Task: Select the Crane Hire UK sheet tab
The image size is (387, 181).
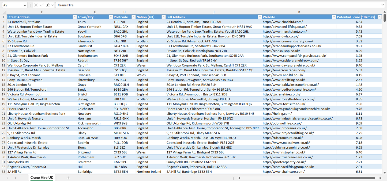Action: [42, 178]
